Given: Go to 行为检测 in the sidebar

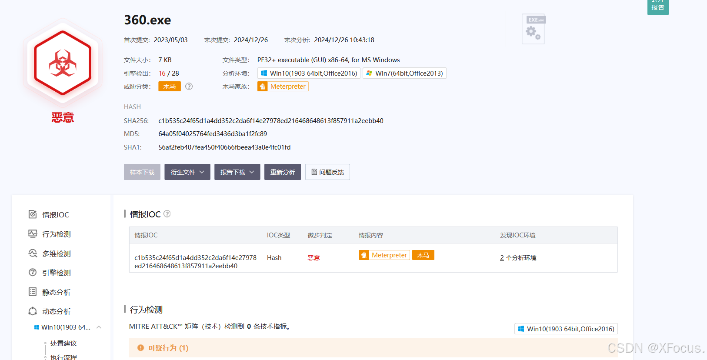Looking at the screenshot, I should click(x=57, y=234).
